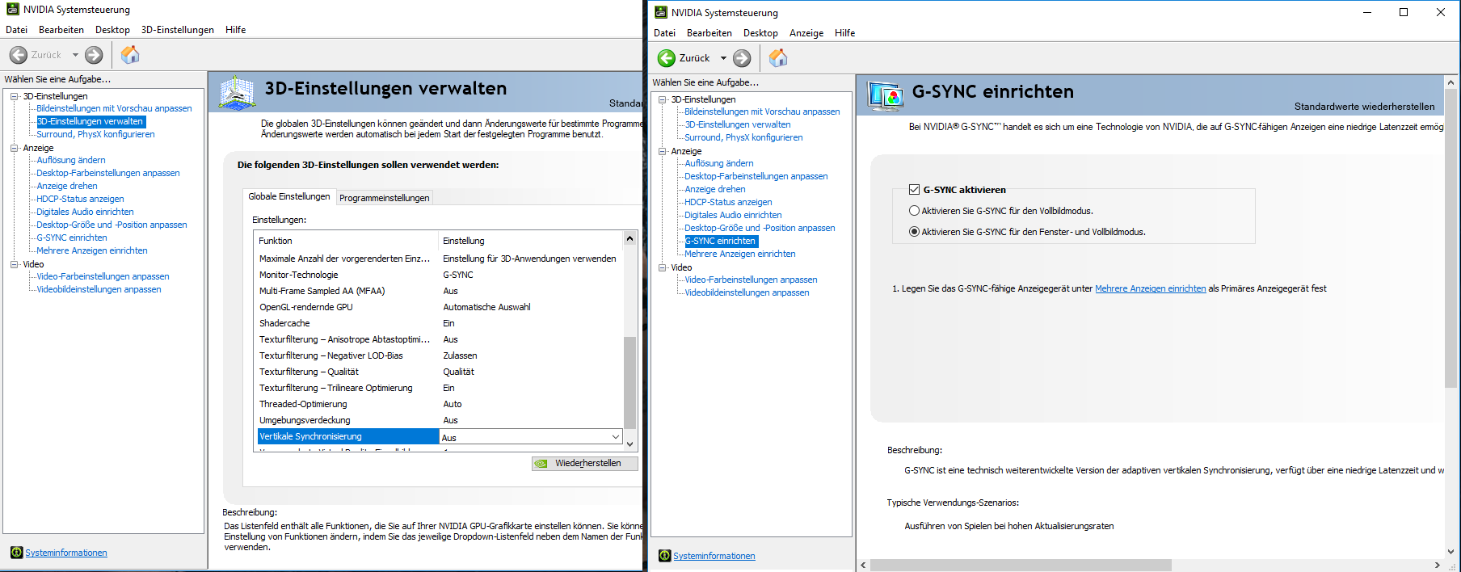1461x572 pixels.
Task: Select Digitales Audio einrichten in the right window
Action: point(733,215)
